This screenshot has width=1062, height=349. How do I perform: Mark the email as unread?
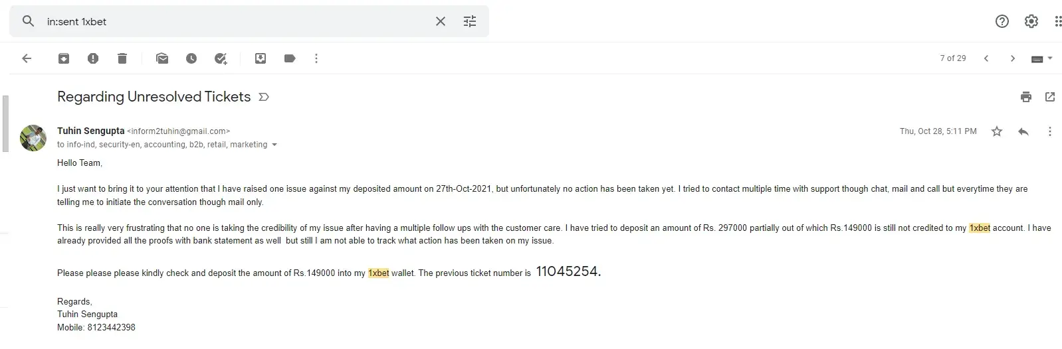click(162, 58)
